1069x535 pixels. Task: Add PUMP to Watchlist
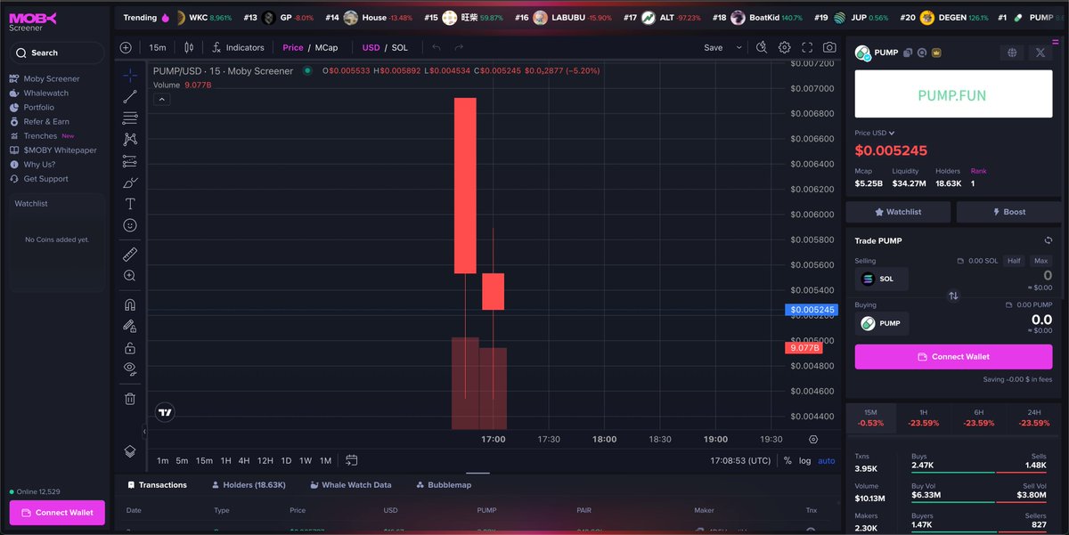tap(898, 212)
